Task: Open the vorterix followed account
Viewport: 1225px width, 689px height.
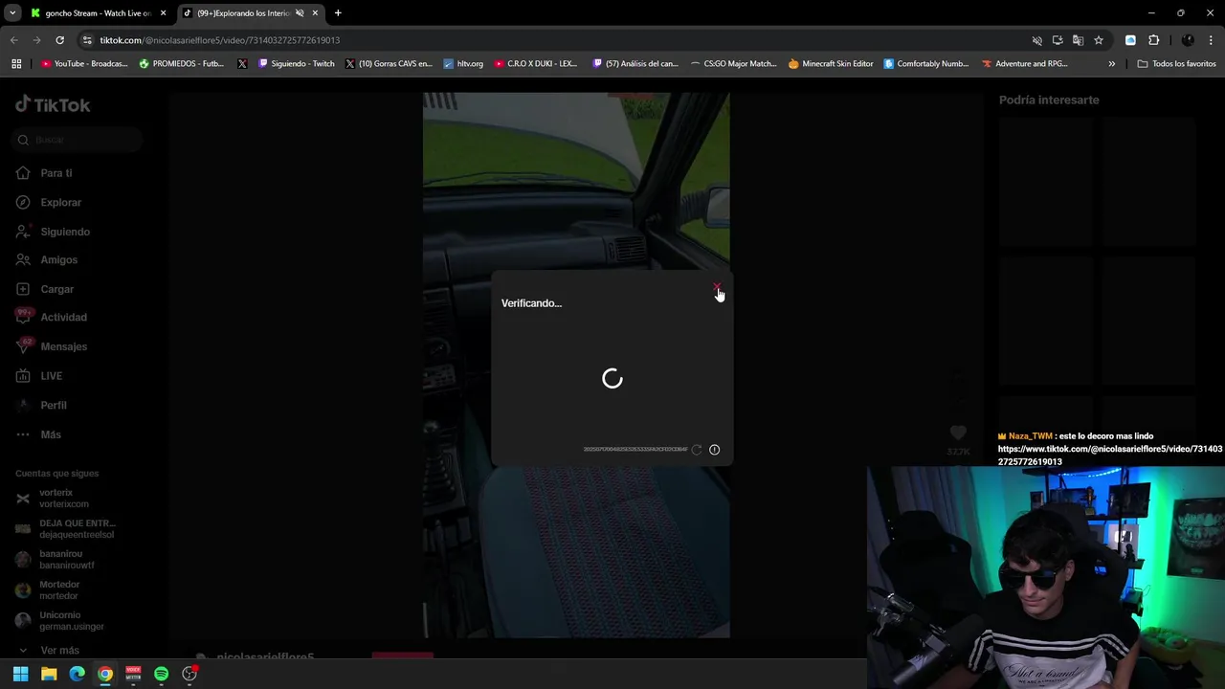Action: [x=63, y=498]
